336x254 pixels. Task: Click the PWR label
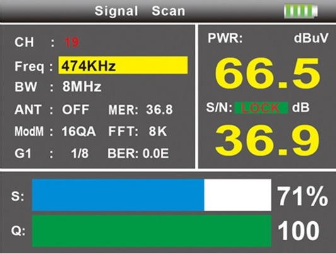point(225,38)
